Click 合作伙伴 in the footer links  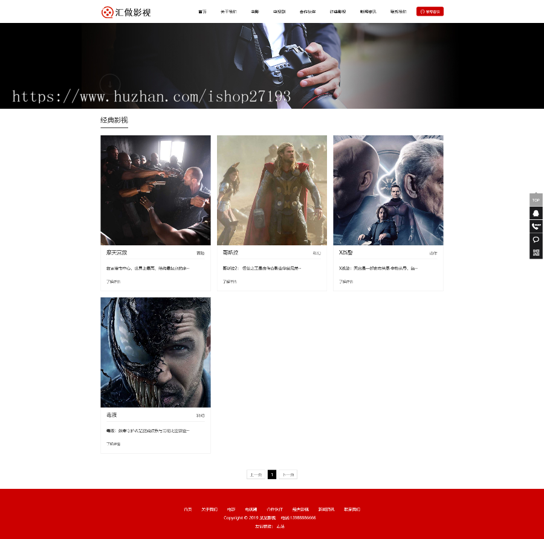click(x=274, y=509)
